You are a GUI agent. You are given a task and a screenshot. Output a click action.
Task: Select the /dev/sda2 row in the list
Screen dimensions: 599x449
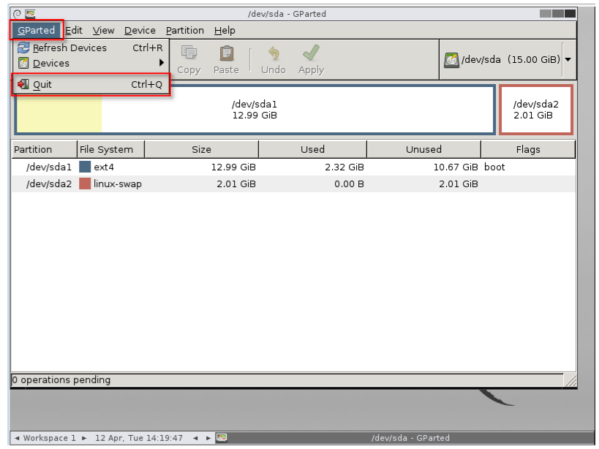tap(293, 184)
